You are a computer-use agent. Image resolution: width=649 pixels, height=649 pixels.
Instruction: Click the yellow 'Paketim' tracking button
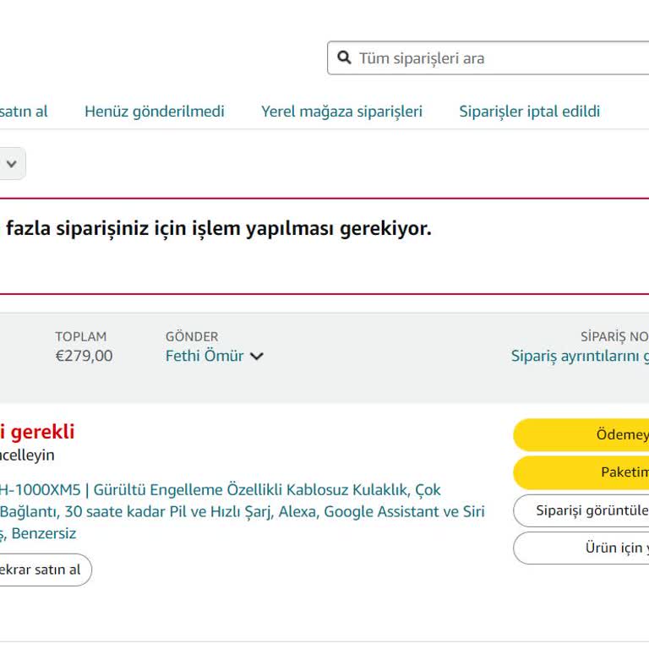tap(581, 472)
